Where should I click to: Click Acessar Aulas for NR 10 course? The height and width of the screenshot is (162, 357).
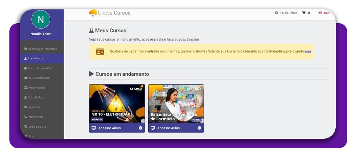pyautogui.click(x=117, y=128)
